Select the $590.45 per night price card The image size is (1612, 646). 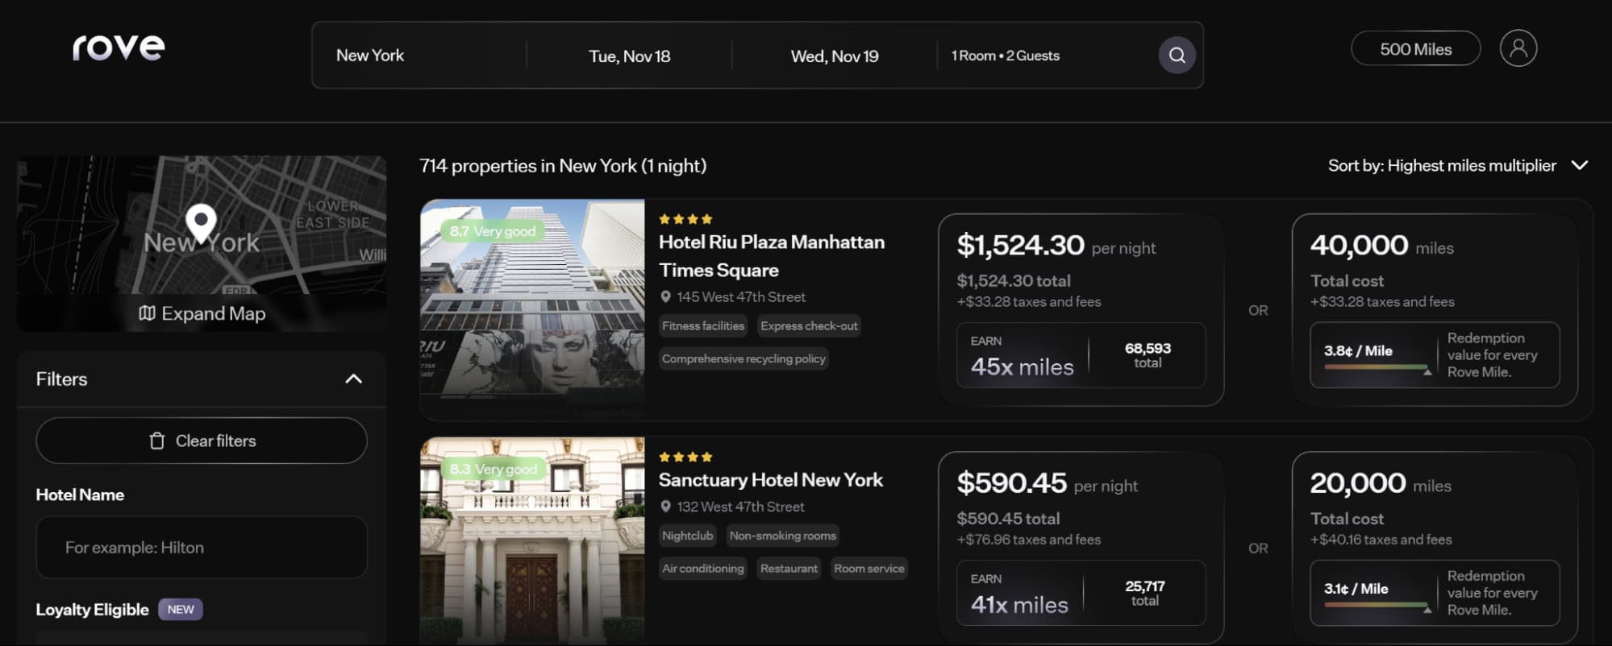point(1081,548)
